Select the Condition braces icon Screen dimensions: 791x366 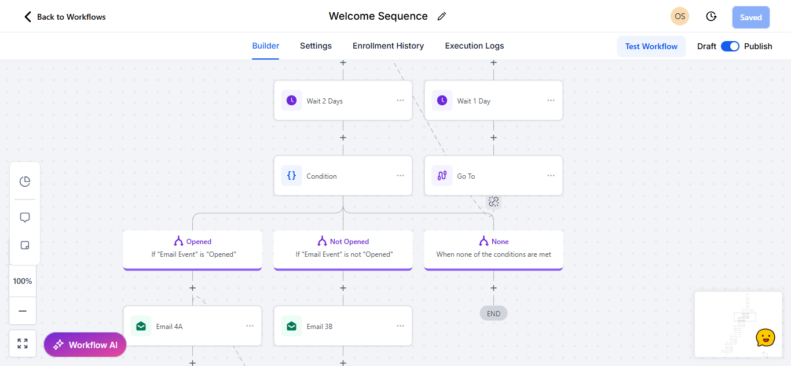[x=292, y=176]
